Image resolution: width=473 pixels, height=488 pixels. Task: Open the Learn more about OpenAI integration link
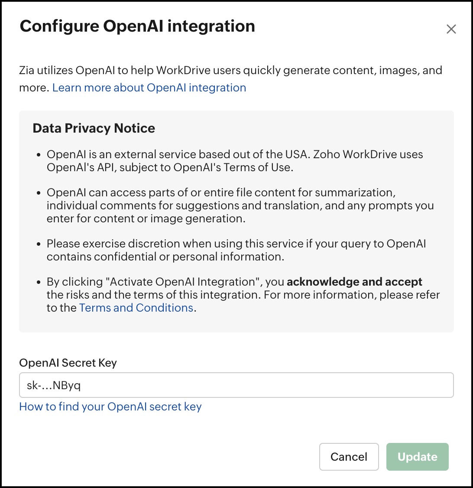pyautogui.click(x=149, y=88)
